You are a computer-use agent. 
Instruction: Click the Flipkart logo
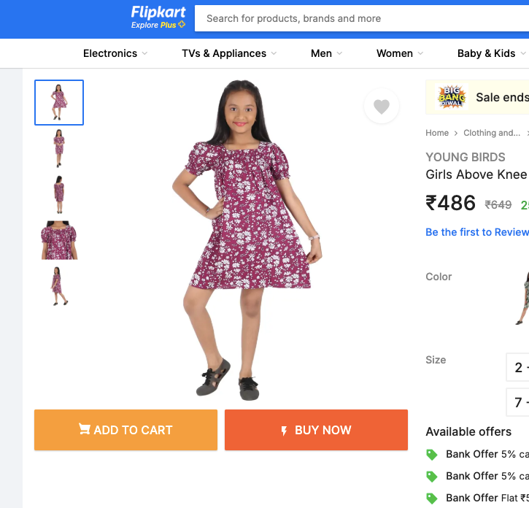pyautogui.click(x=158, y=12)
